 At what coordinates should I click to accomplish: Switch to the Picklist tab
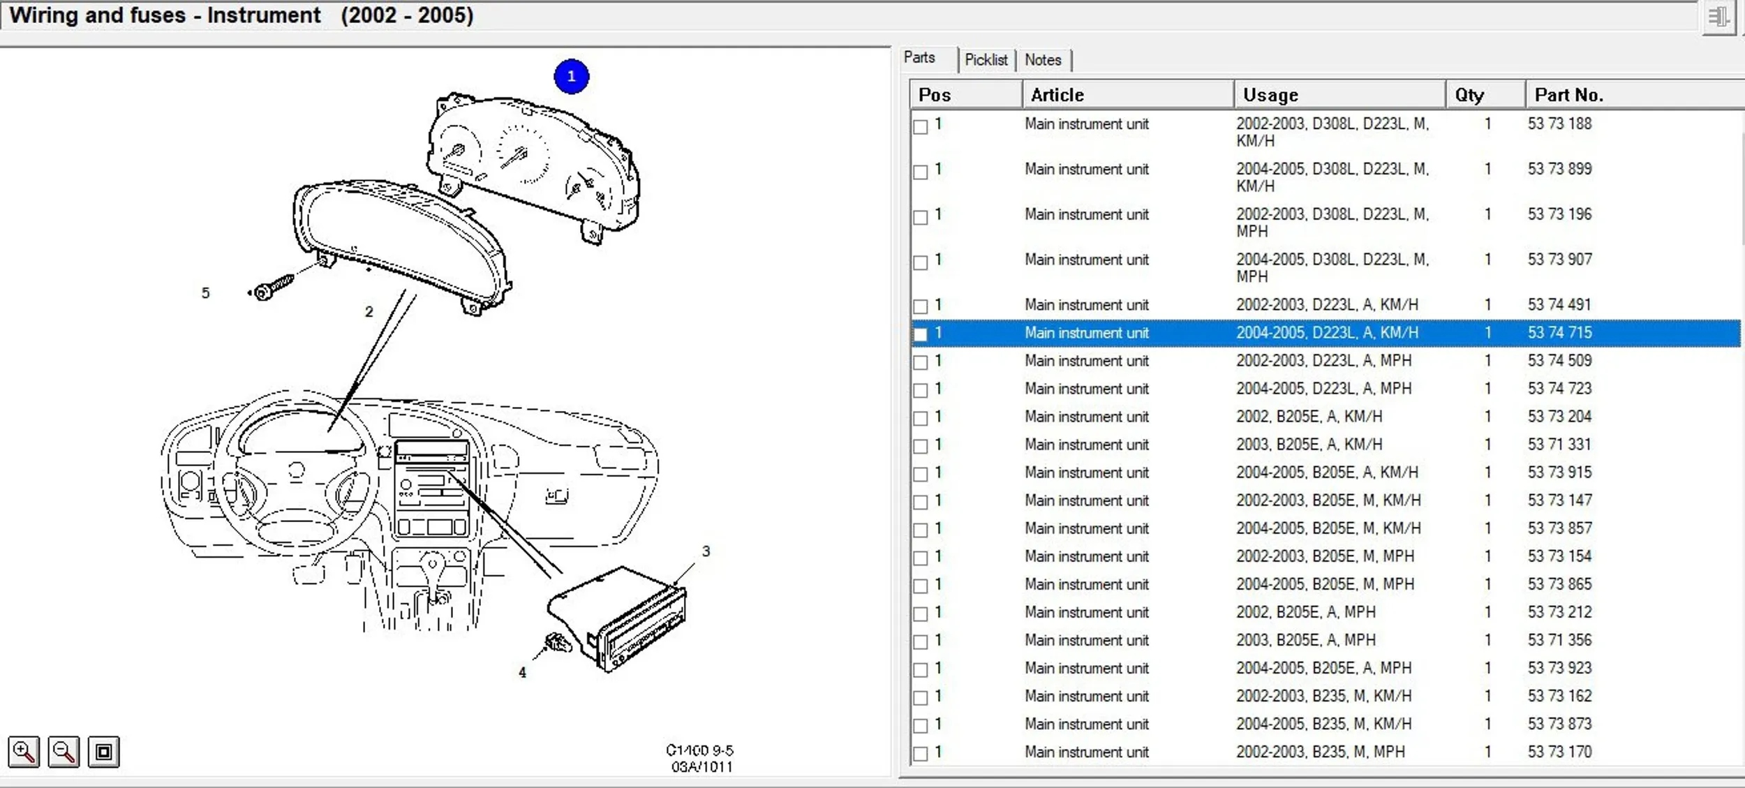(986, 60)
